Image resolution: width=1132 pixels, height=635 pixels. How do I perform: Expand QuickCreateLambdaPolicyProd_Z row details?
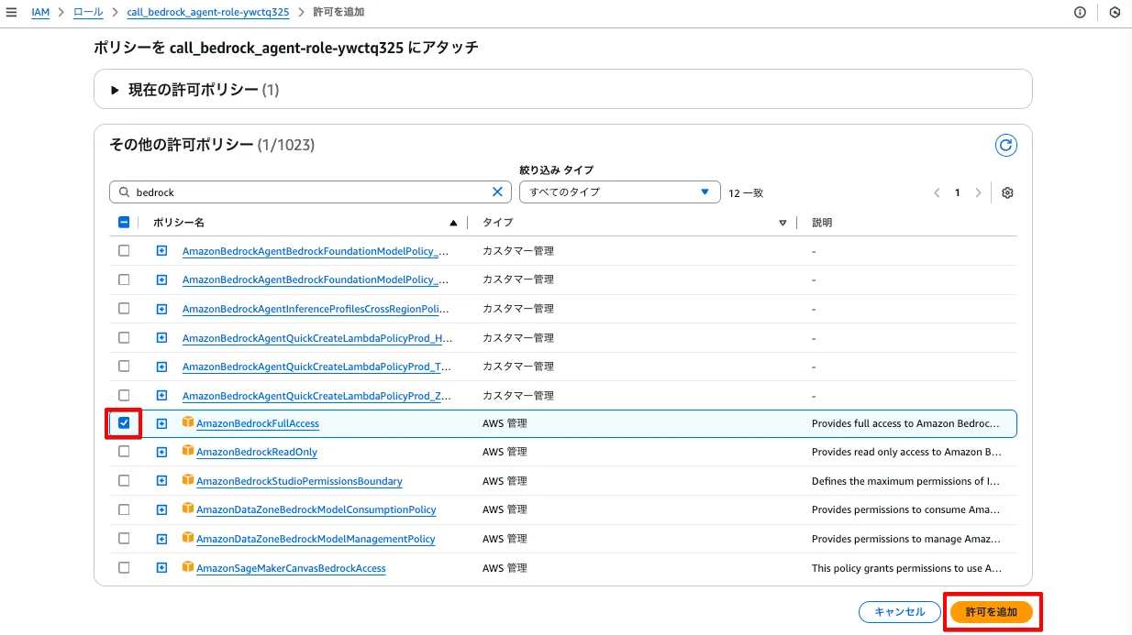(x=161, y=395)
